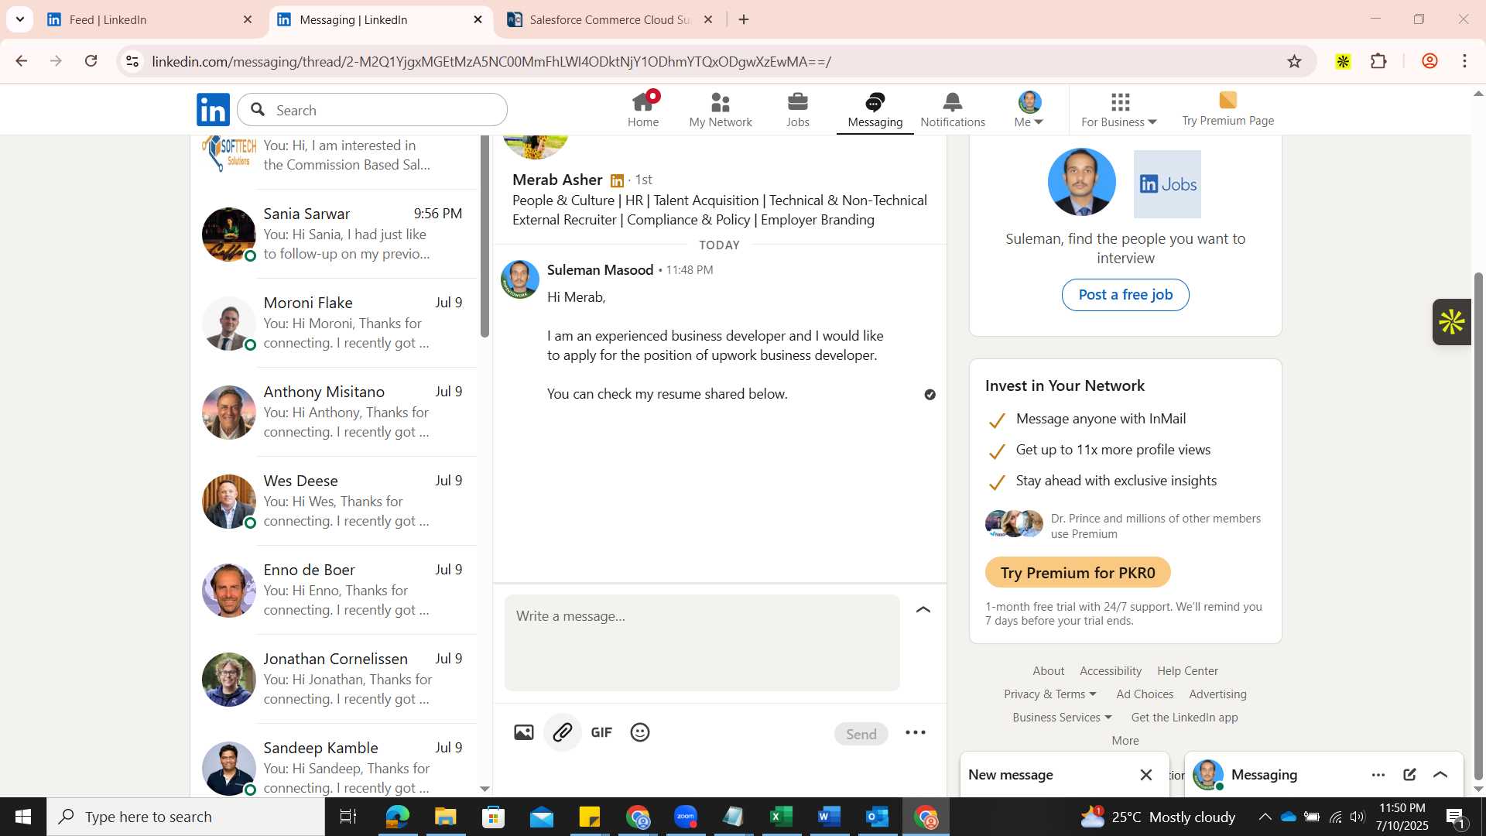
Task: Show hidden system tray icons
Action: 1265,817
